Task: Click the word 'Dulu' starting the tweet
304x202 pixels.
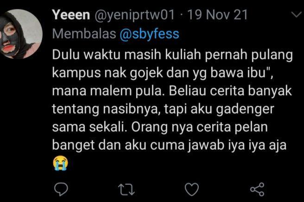Action: 66,55
